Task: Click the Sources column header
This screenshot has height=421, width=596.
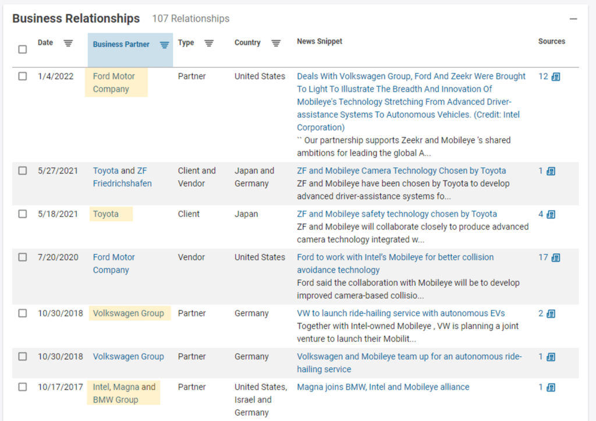Action: (x=552, y=41)
